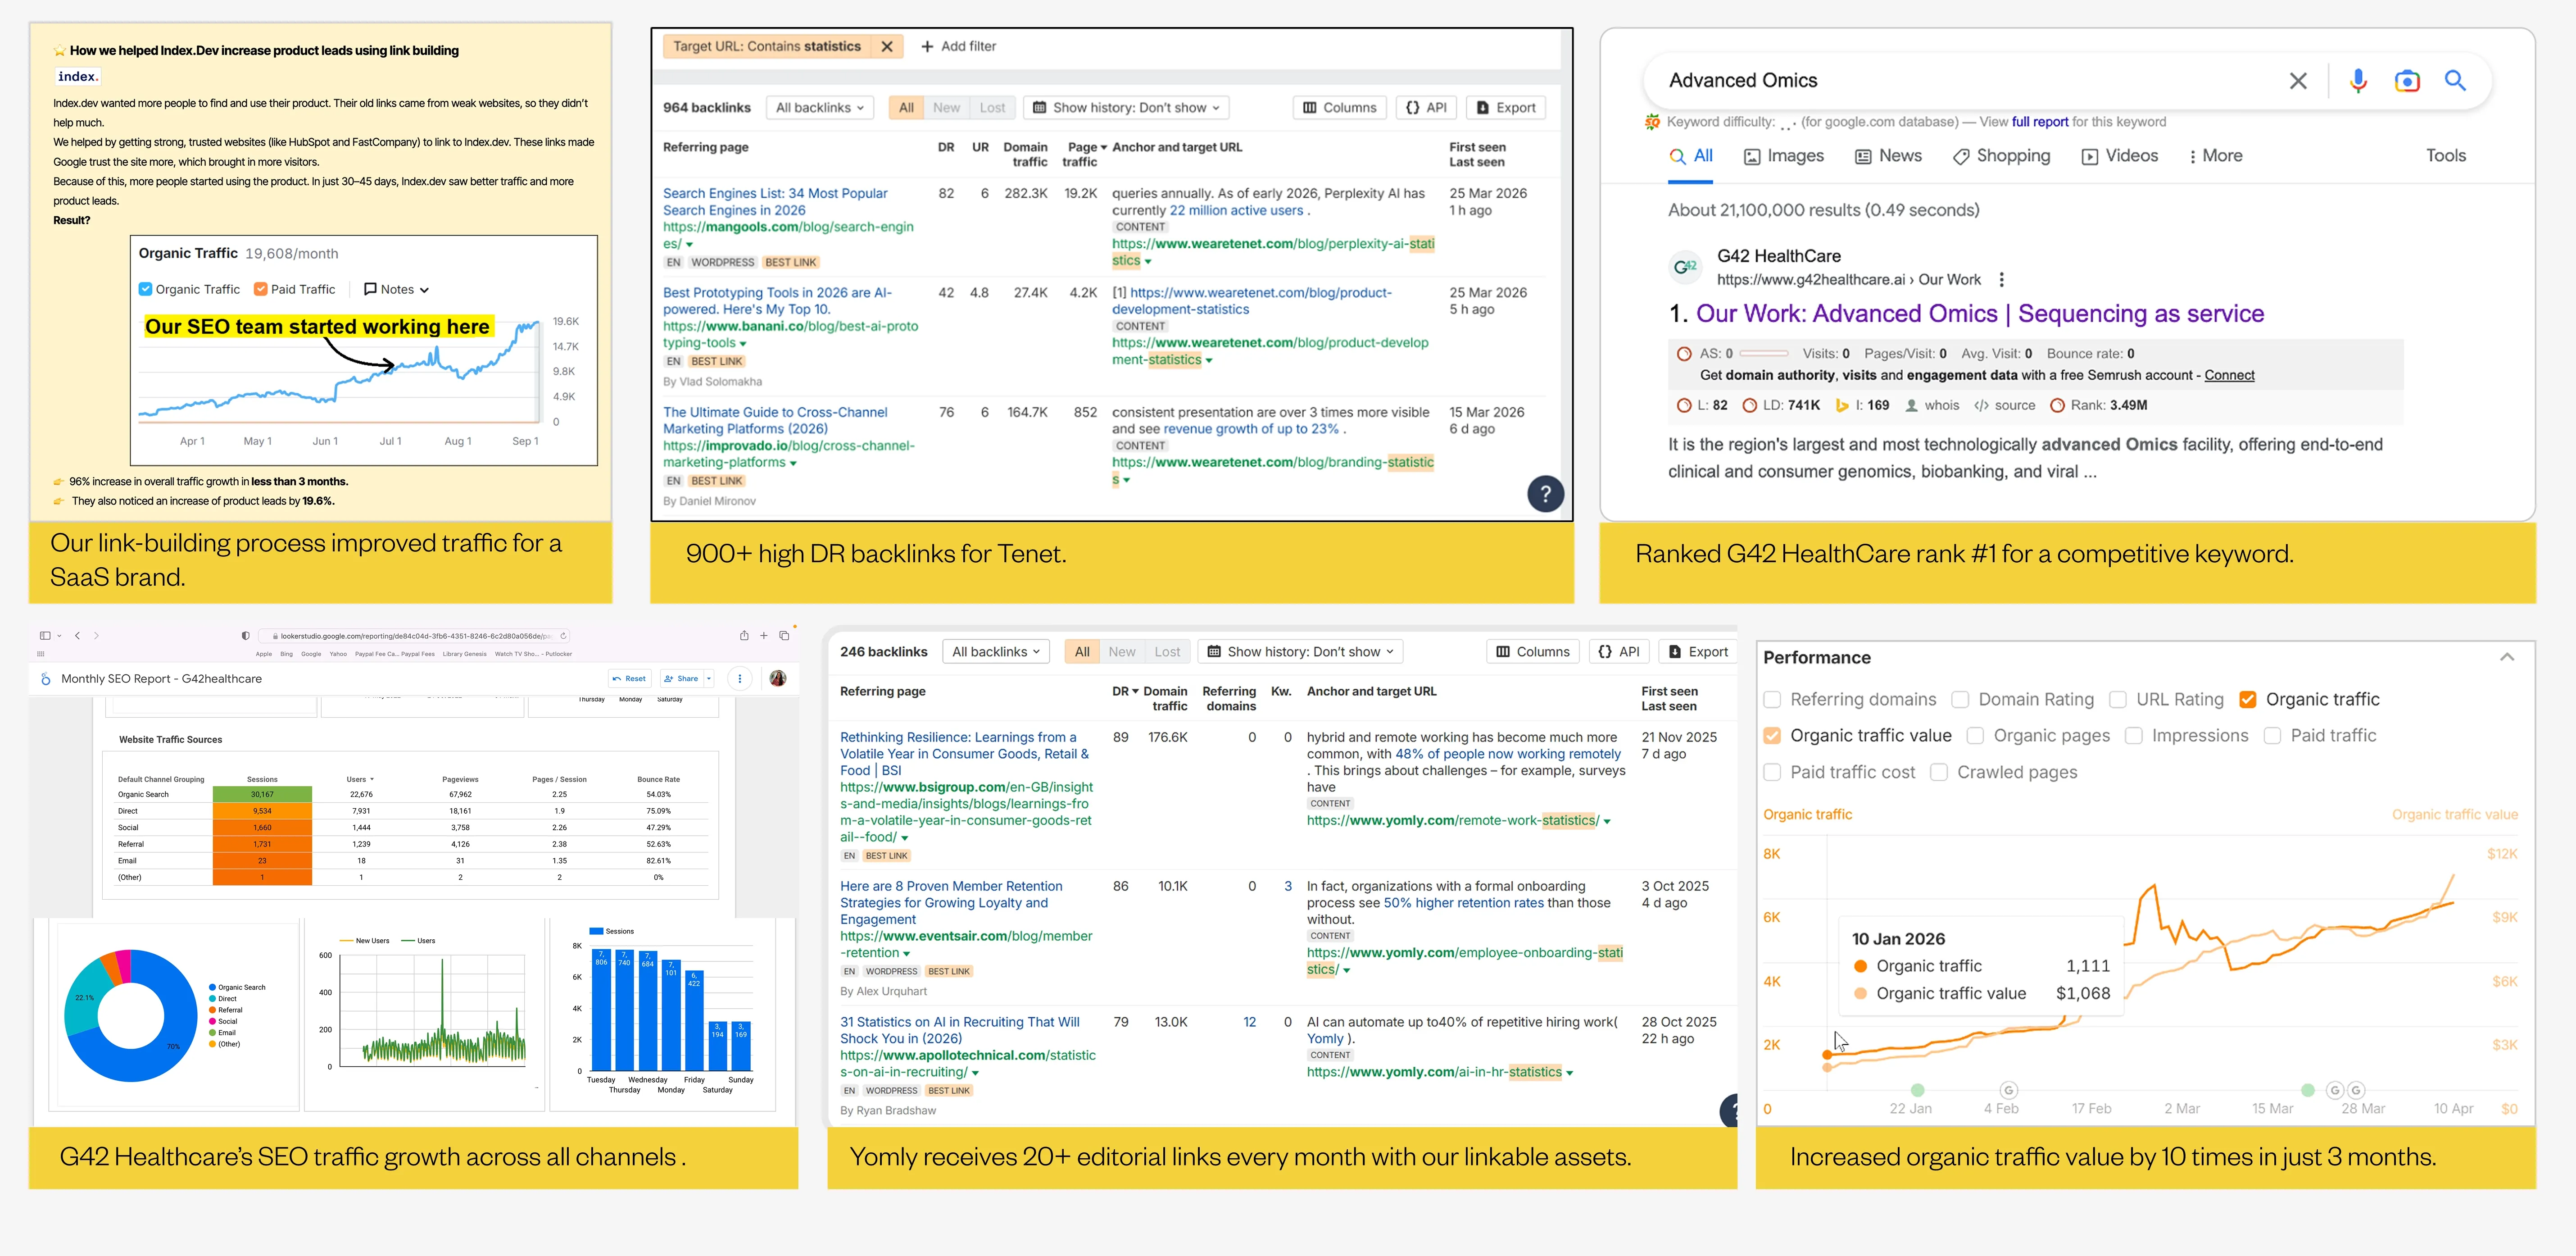Reload the Looker Studio page in Safari
2576x1256 pixels.
563,635
